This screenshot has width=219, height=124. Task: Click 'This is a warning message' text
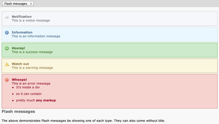point(32,68)
